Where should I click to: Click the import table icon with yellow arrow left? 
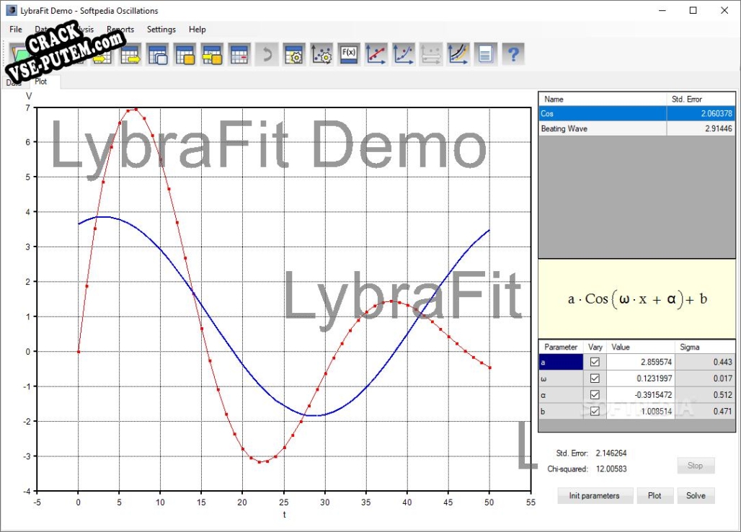click(102, 54)
